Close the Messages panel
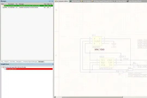Viewport: 147px width, 98px height. [53, 1]
